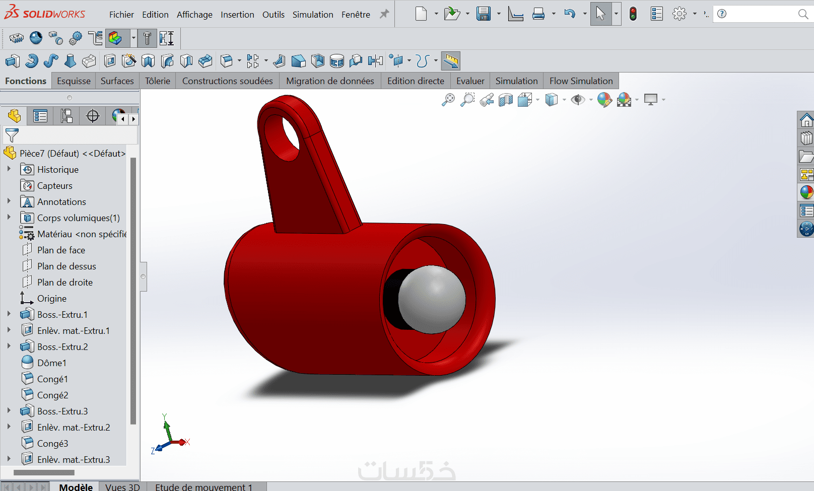Open the Appearances color ball in task pane
Image resolution: width=814 pixels, height=491 pixels.
(x=806, y=193)
